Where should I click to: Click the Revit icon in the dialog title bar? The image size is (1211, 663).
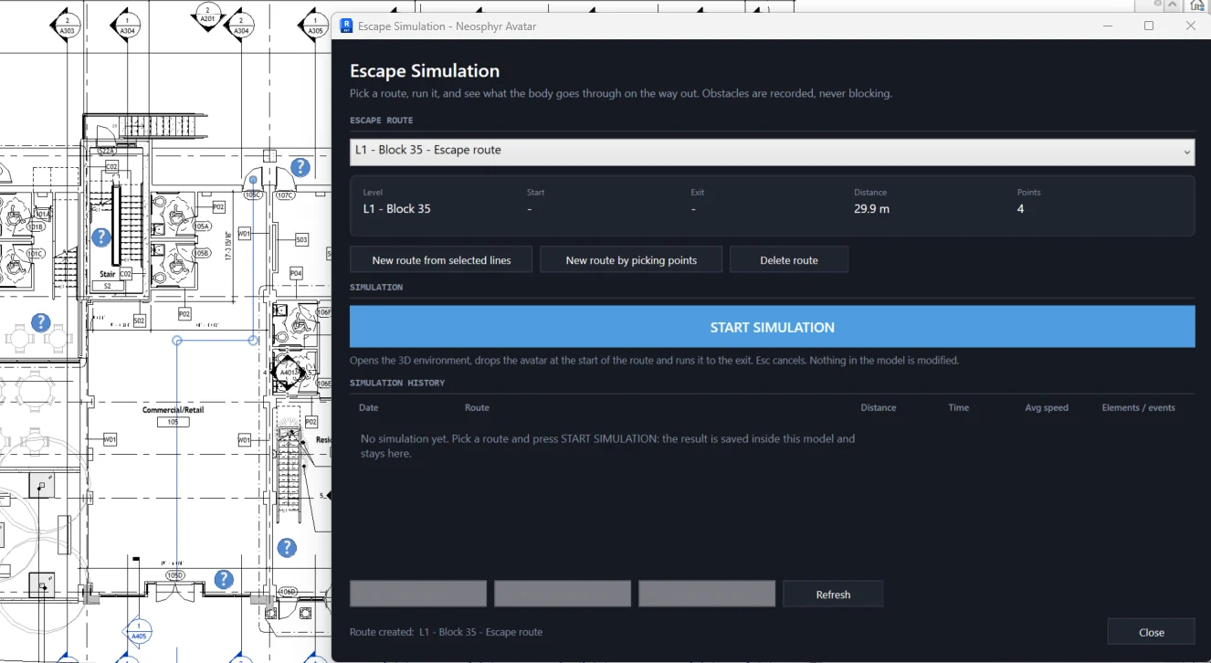(346, 26)
